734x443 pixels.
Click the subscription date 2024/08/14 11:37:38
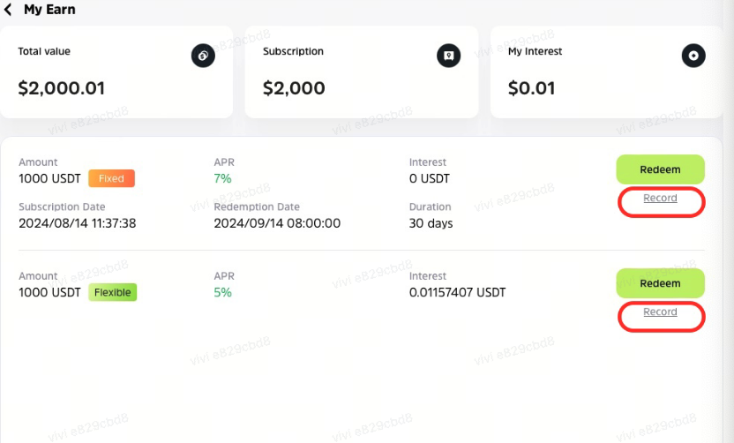78,223
